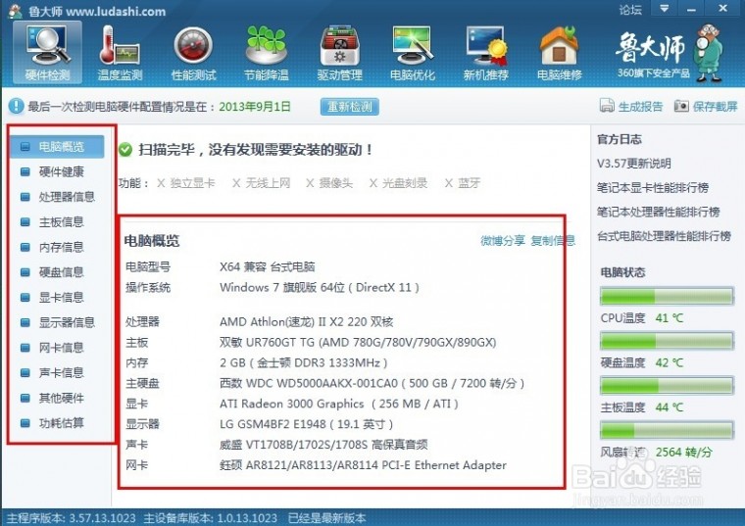Open 台式电脑处理器性能排行榜 link

(x=664, y=236)
